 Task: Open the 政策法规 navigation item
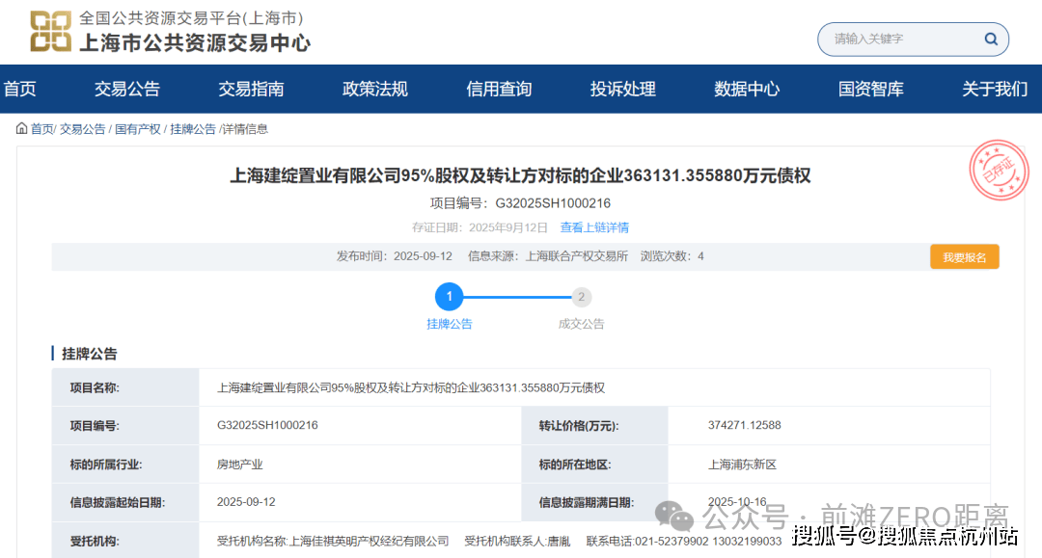375,90
